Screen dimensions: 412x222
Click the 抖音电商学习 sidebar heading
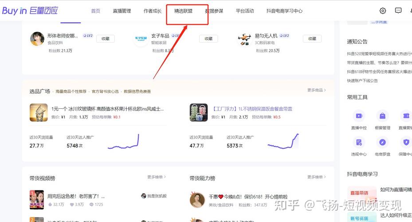coord(362,174)
